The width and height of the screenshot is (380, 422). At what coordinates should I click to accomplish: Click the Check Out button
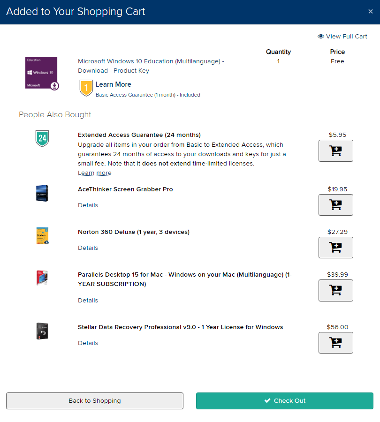284,401
